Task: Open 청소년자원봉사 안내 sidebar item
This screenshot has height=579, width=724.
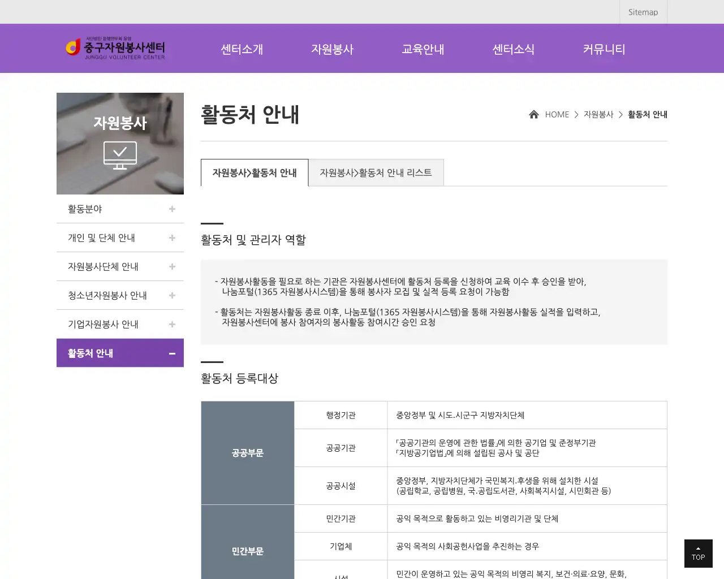Action: (120, 296)
